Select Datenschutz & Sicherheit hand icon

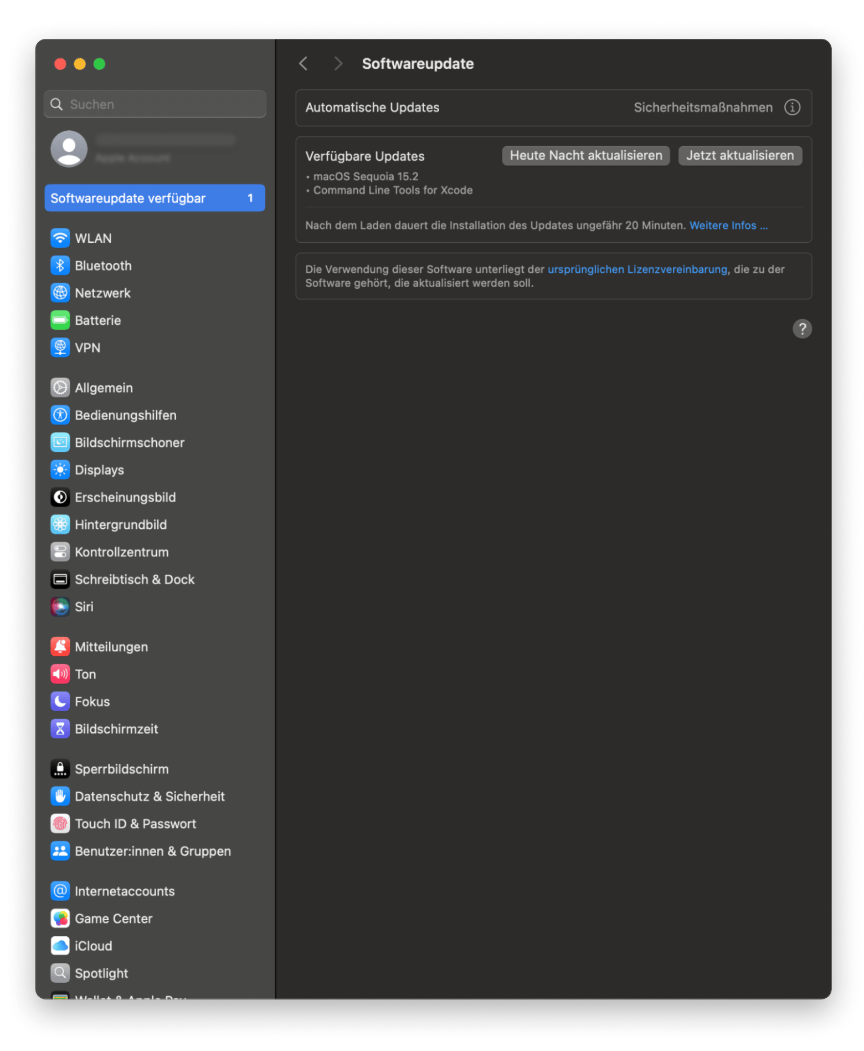coord(60,795)
